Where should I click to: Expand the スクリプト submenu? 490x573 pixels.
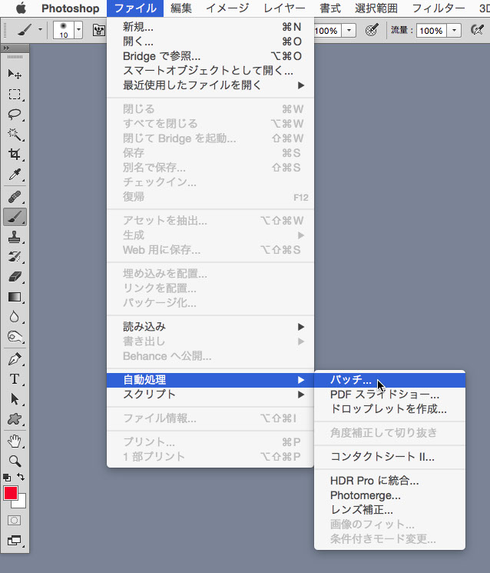210,395
